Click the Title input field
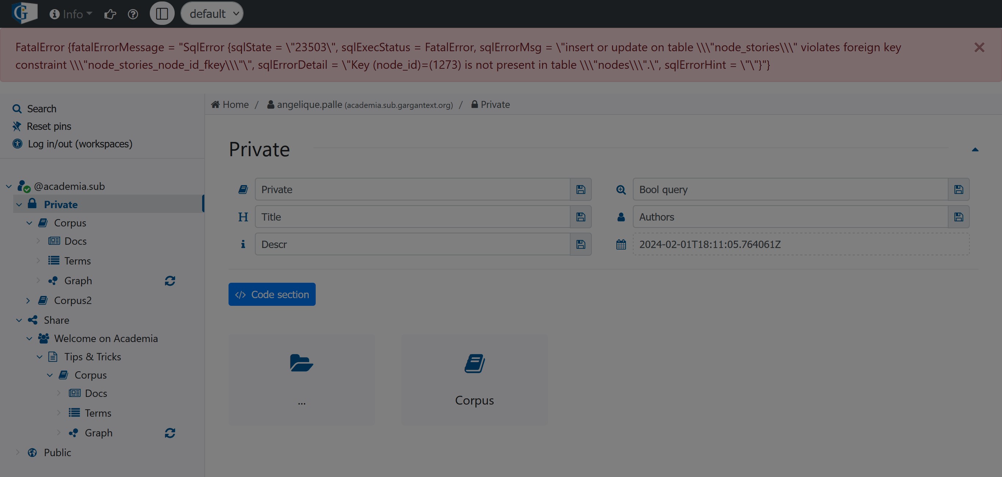This screenshot has width=1002, height=477. [412, 216]
